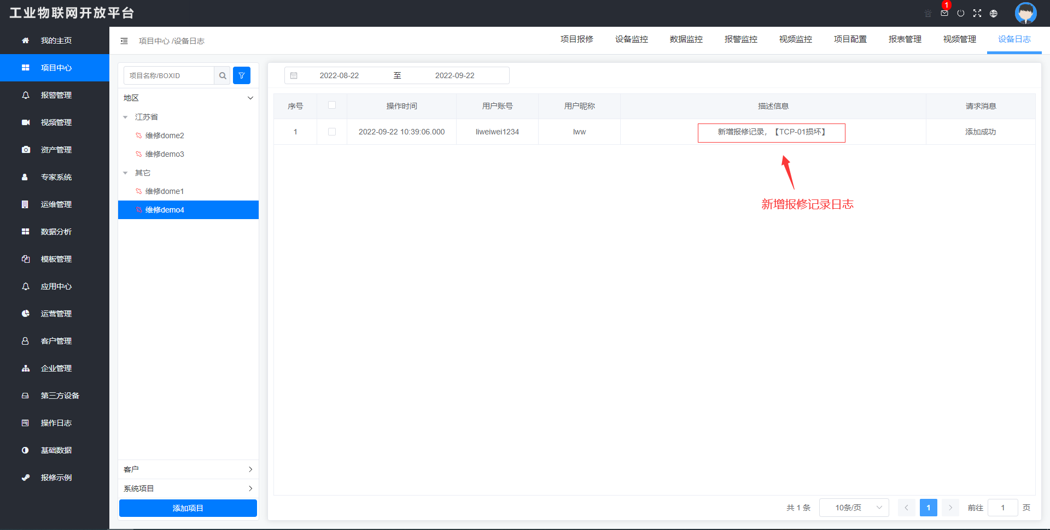Open 基础数据 in the sidebar
Image resolution: width=1050 pixels, height=530 pixels.
pos(55,450)
